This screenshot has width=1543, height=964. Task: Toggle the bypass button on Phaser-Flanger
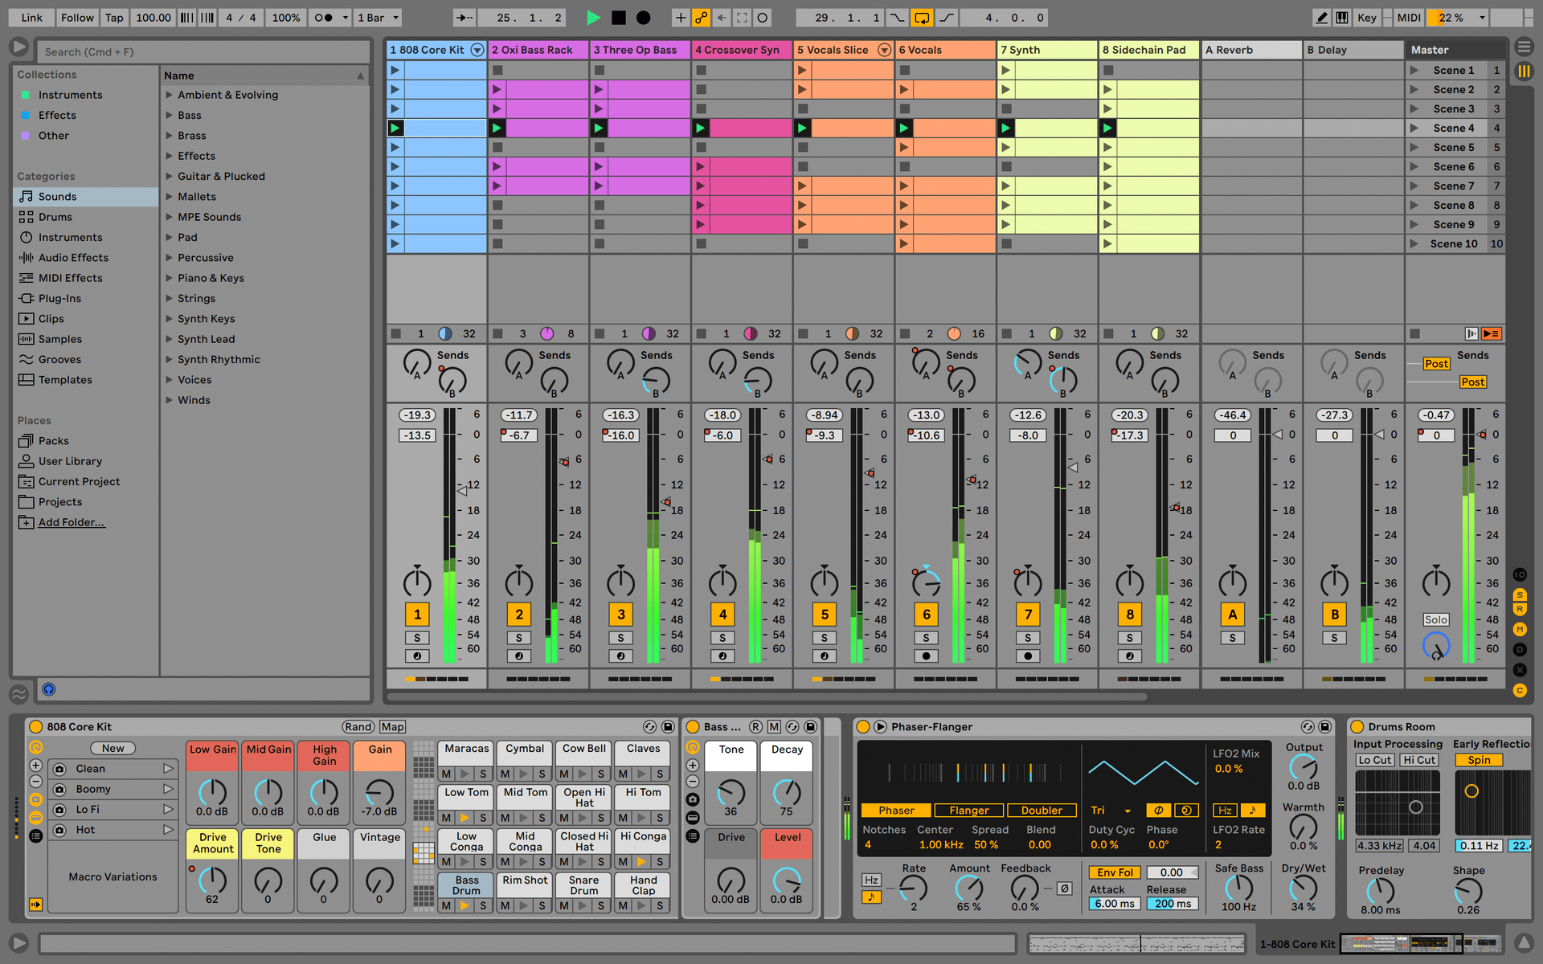pyautogui.click(x=864, y=728)
